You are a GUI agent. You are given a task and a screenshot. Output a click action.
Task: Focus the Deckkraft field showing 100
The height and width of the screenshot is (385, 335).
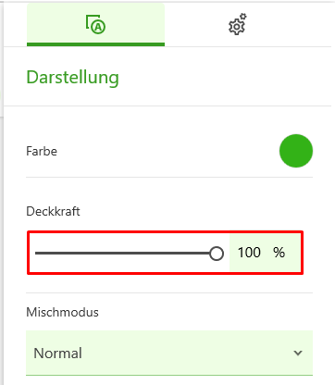coord(249,253)
